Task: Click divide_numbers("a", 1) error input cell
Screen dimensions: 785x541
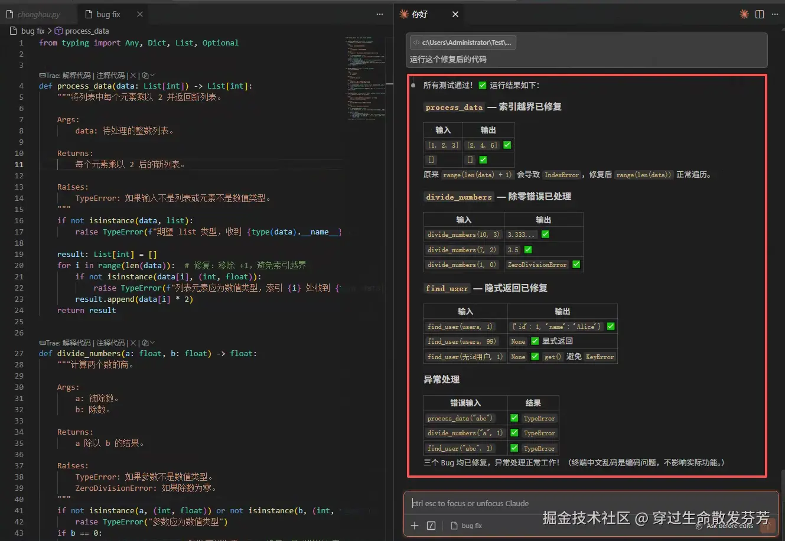Action: coord(465,433)
